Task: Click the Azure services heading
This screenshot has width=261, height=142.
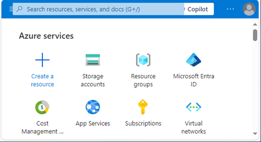Action: click(46, 36)
